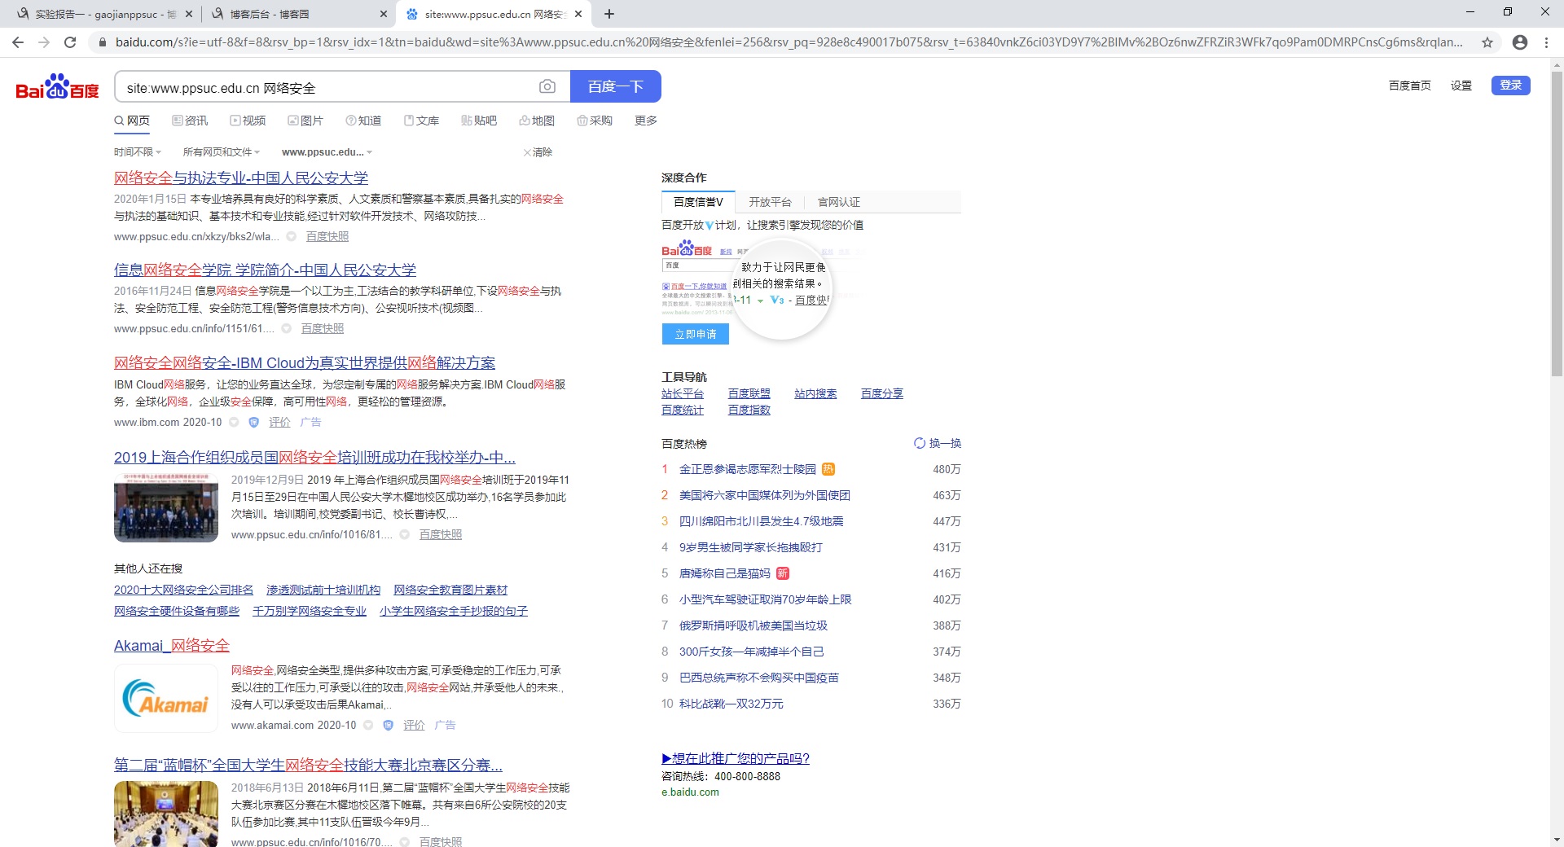The image size is (1564, 847).
Task: Switch to the 资讯 search tab
Action: (190, 121)
